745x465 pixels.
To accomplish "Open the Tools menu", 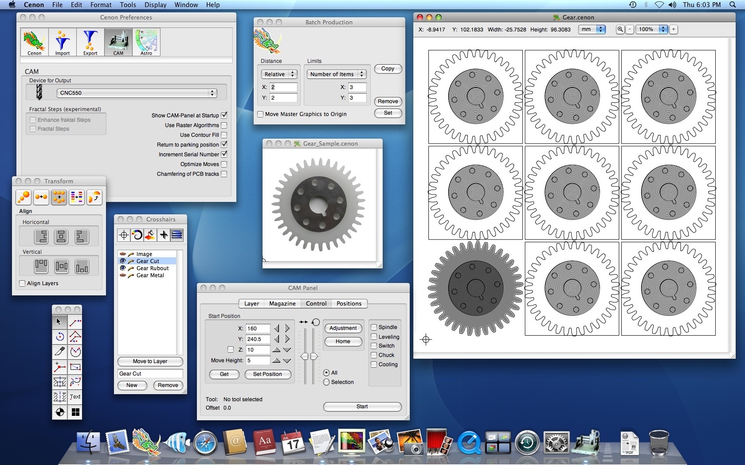I will pos(128,5).
